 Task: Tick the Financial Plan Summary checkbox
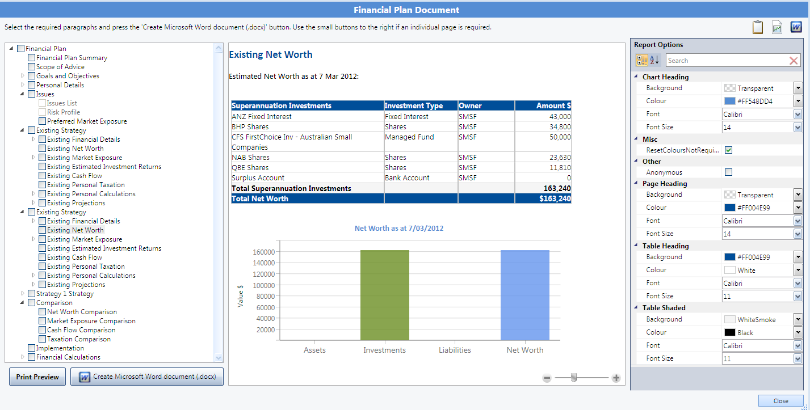click(x=32, y=58)
